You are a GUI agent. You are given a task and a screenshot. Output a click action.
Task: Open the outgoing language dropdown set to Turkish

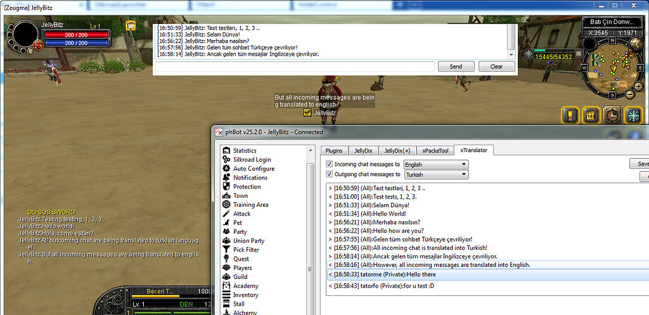[x=436, y=175]
